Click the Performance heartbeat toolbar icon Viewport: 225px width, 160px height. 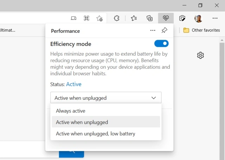click(x=166, y=18)
